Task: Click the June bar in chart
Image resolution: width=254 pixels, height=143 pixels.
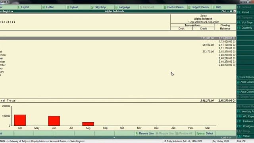Action: 54,121
